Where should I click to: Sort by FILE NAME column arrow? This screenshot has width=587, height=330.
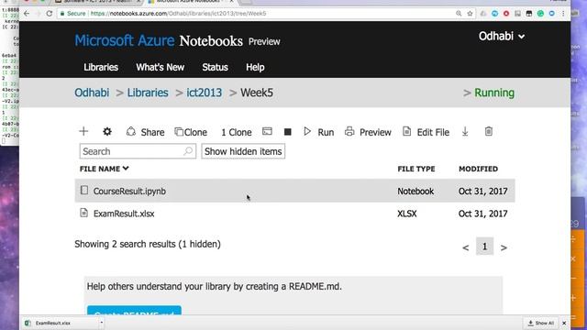coord(126,169)
